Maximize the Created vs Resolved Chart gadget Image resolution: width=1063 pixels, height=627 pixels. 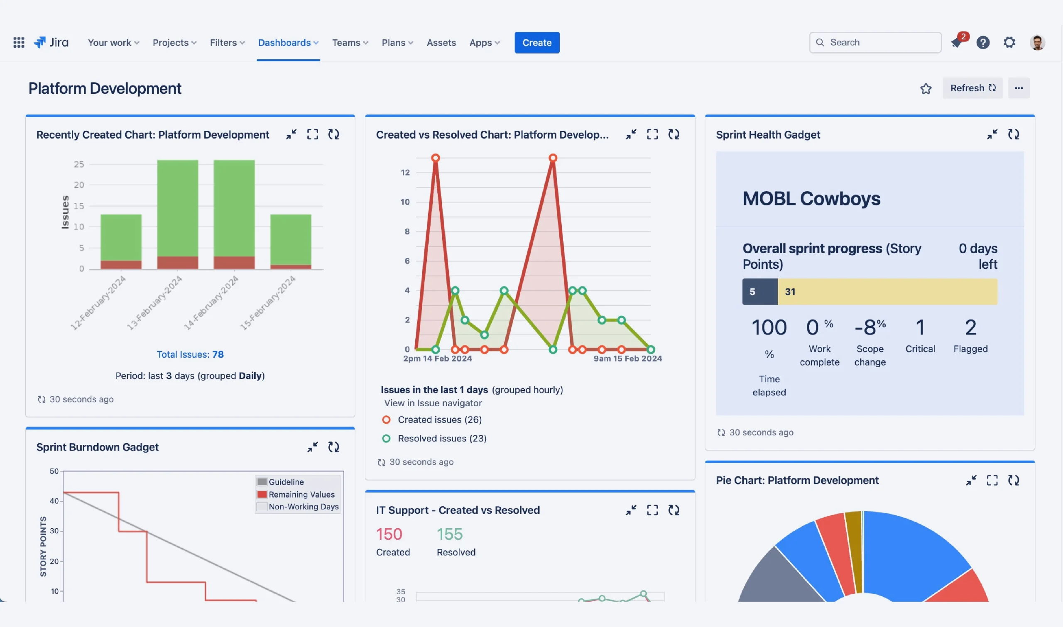coord(653,134)
